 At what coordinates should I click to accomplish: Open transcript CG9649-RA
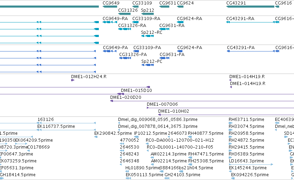[x=115, y=19]
